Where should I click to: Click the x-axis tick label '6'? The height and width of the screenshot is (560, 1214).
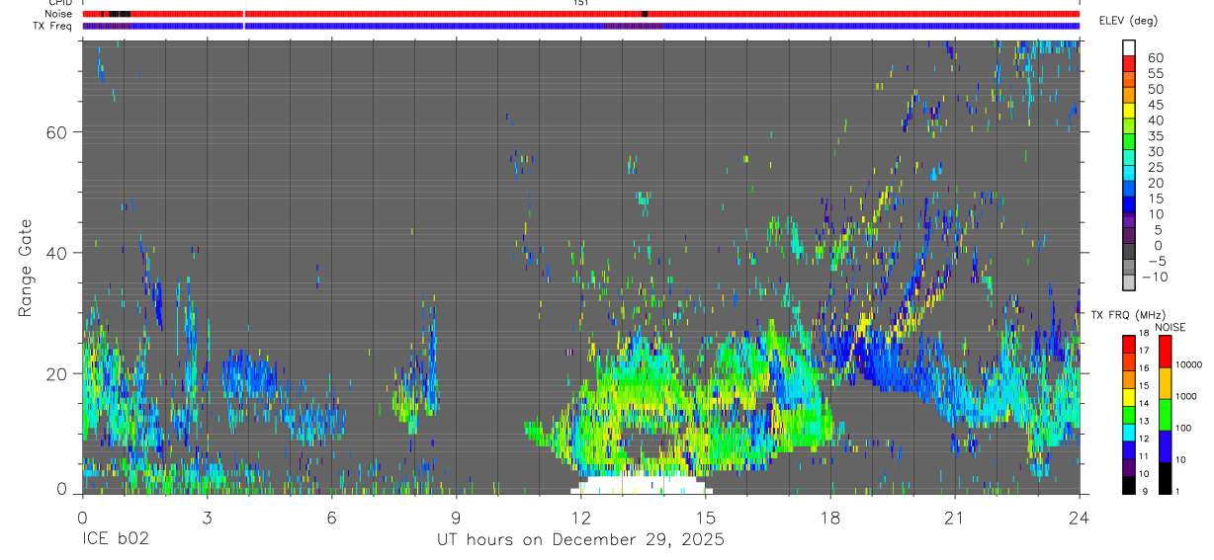[331, 517]
